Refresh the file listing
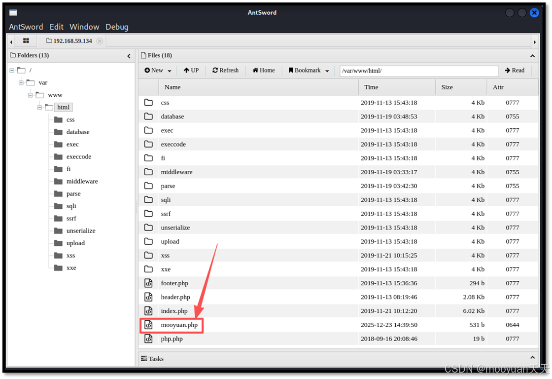552x379 pixels. [225, 71]
